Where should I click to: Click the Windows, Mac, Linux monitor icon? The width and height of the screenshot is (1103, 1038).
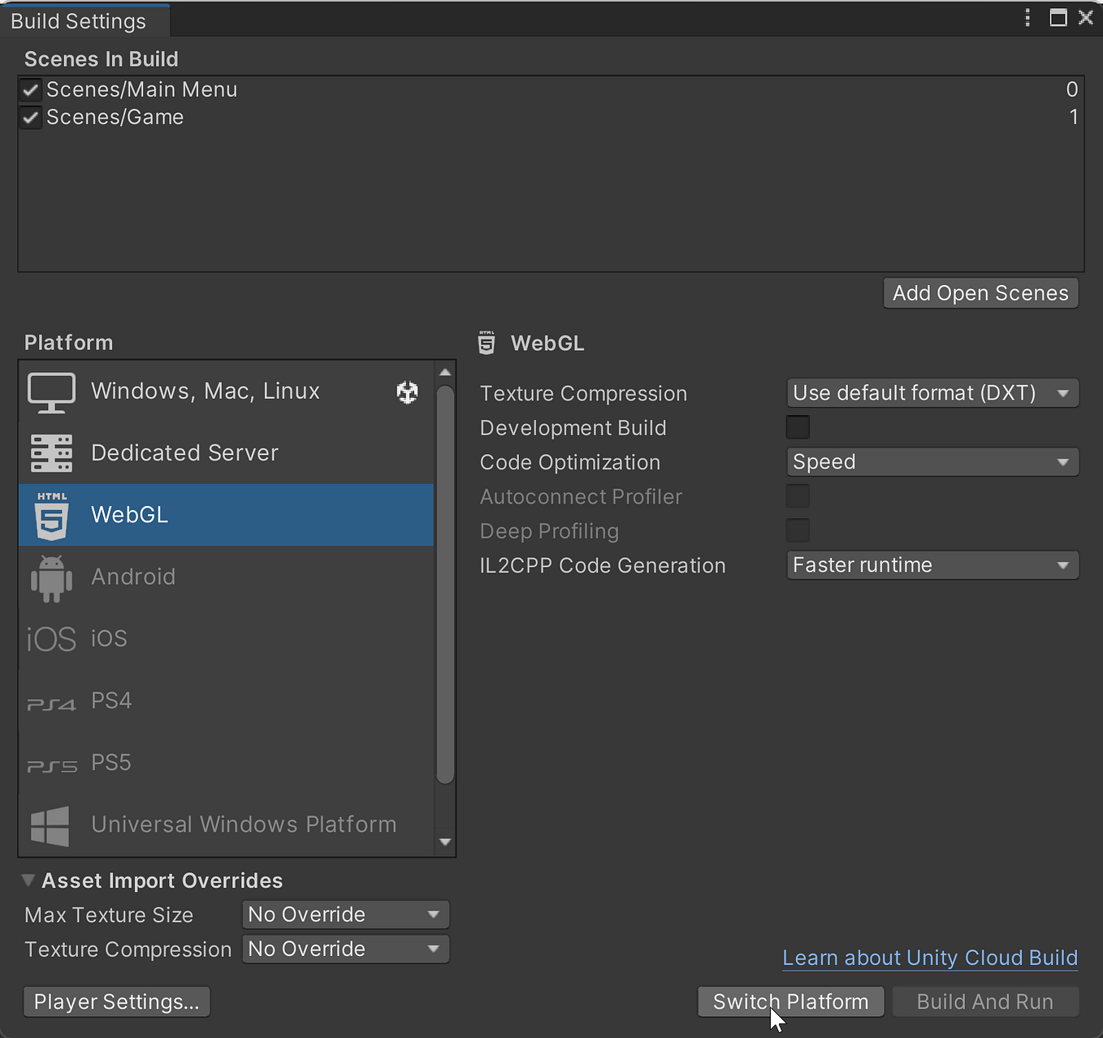pos(50,391)
